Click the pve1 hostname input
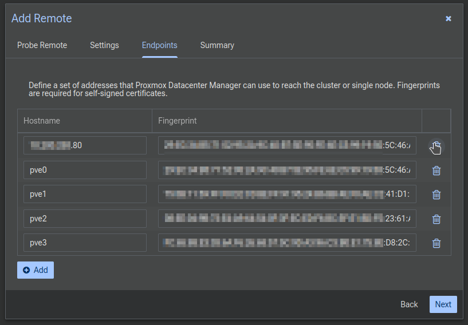The image size is (468, 325). pos(85,194)
